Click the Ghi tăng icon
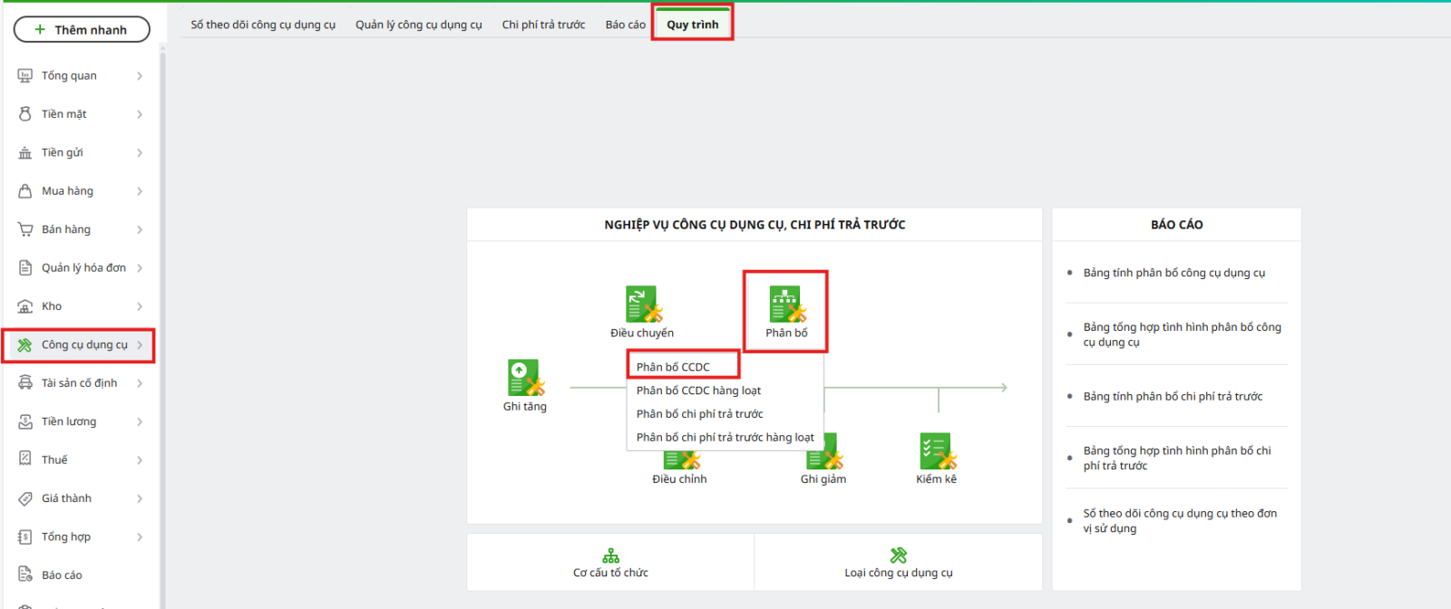Viewport: 1451px width, 609px height. (x=525, y=378)
